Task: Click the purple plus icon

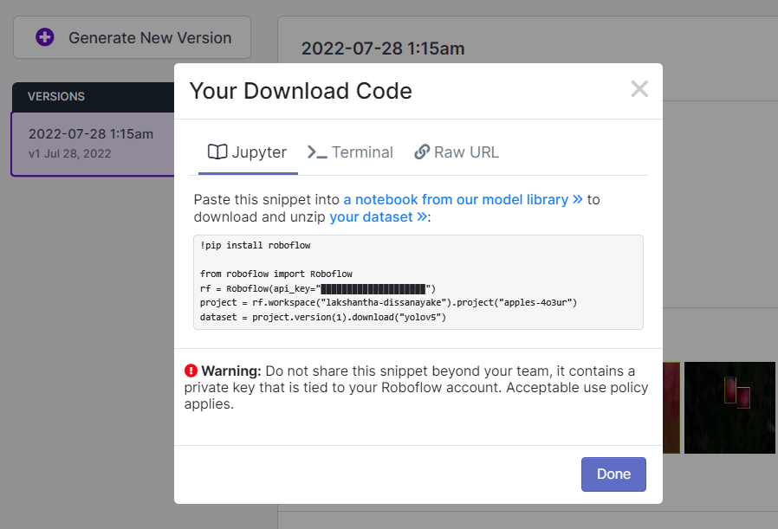Action: pyautogui.click(x=45, y=37)
